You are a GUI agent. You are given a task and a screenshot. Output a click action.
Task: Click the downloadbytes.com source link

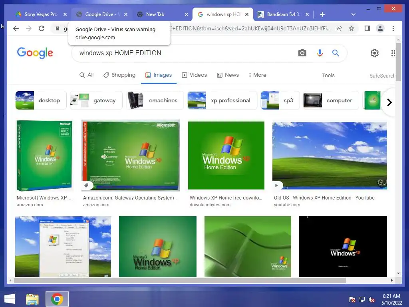pyautogui.click(x=210, y=205)
